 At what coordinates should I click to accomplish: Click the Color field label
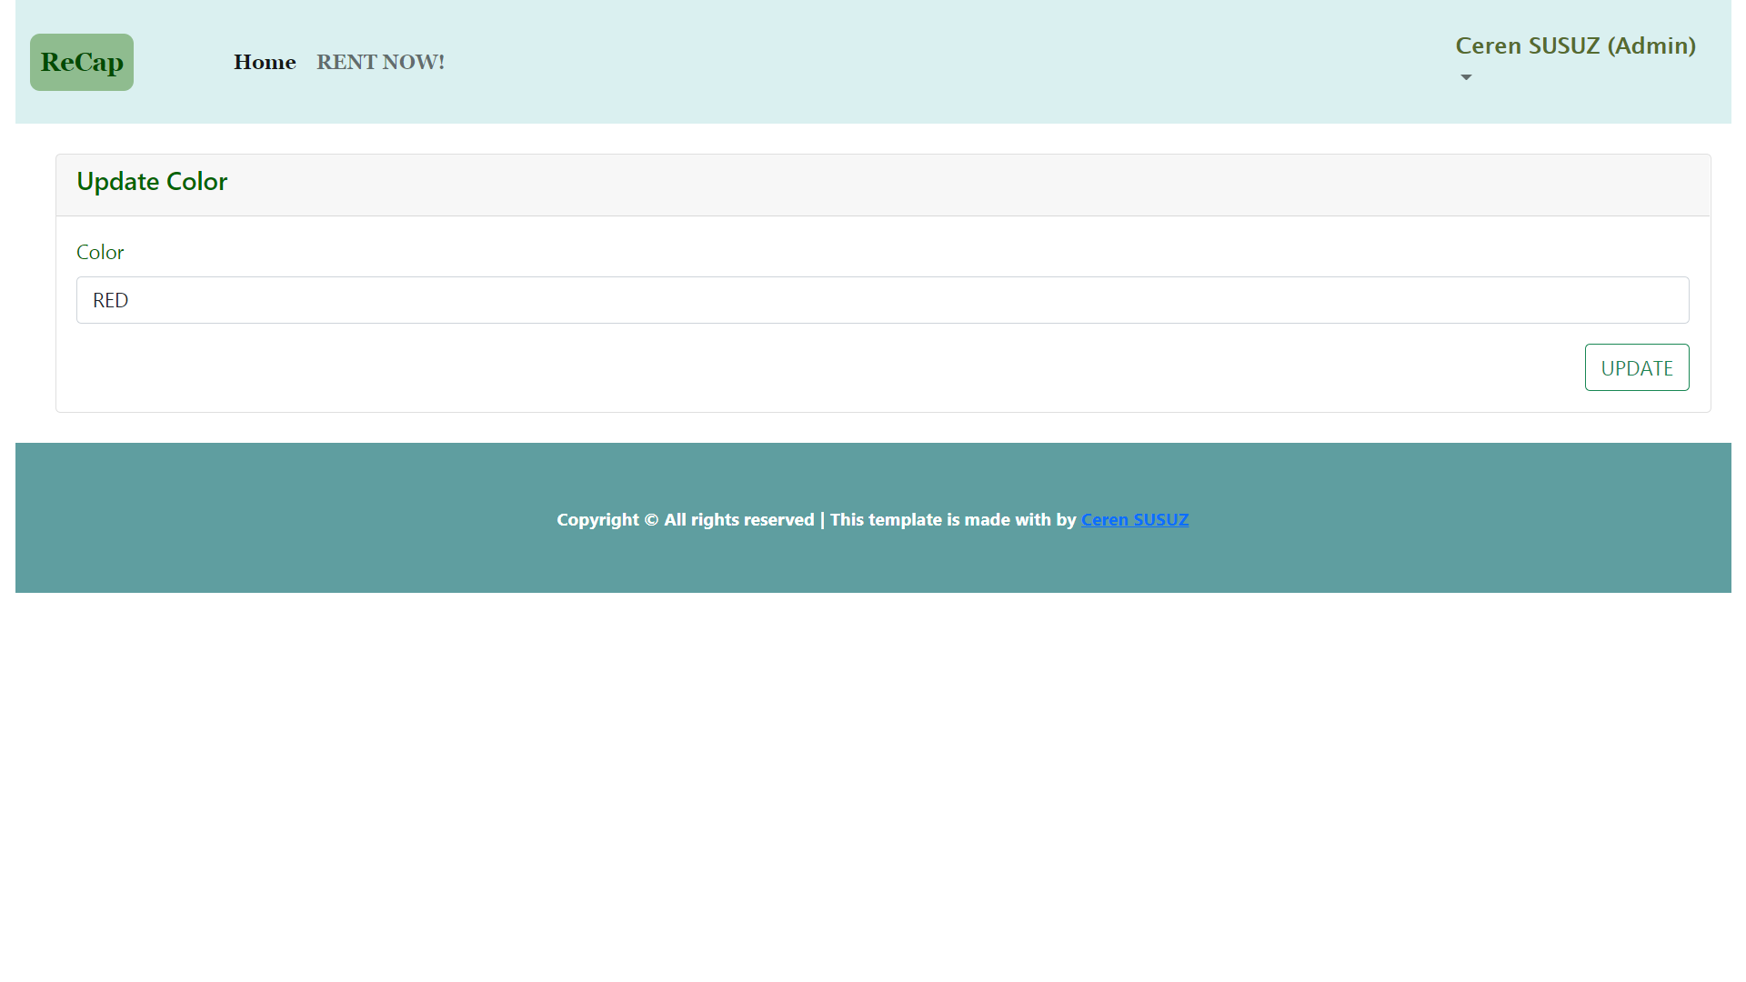coord(100,252)
